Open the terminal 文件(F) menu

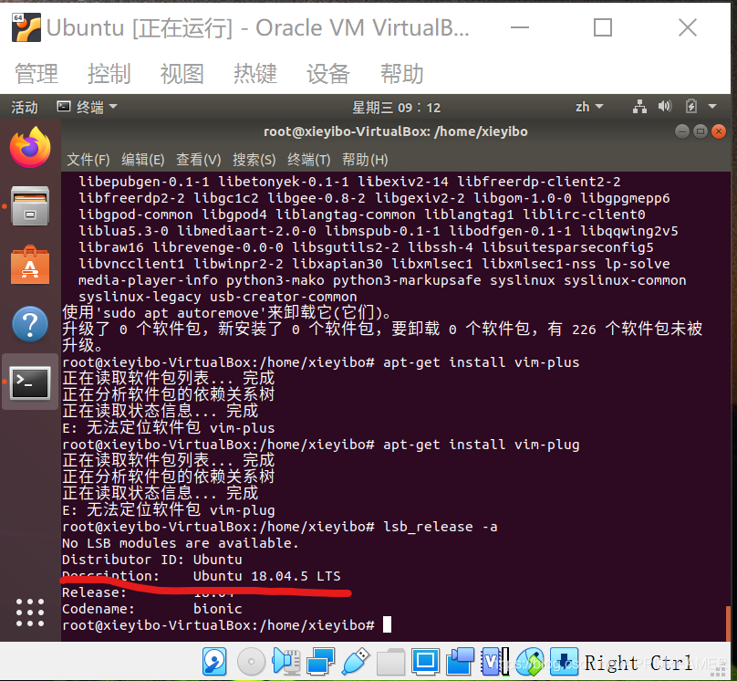tap(88, 160)
